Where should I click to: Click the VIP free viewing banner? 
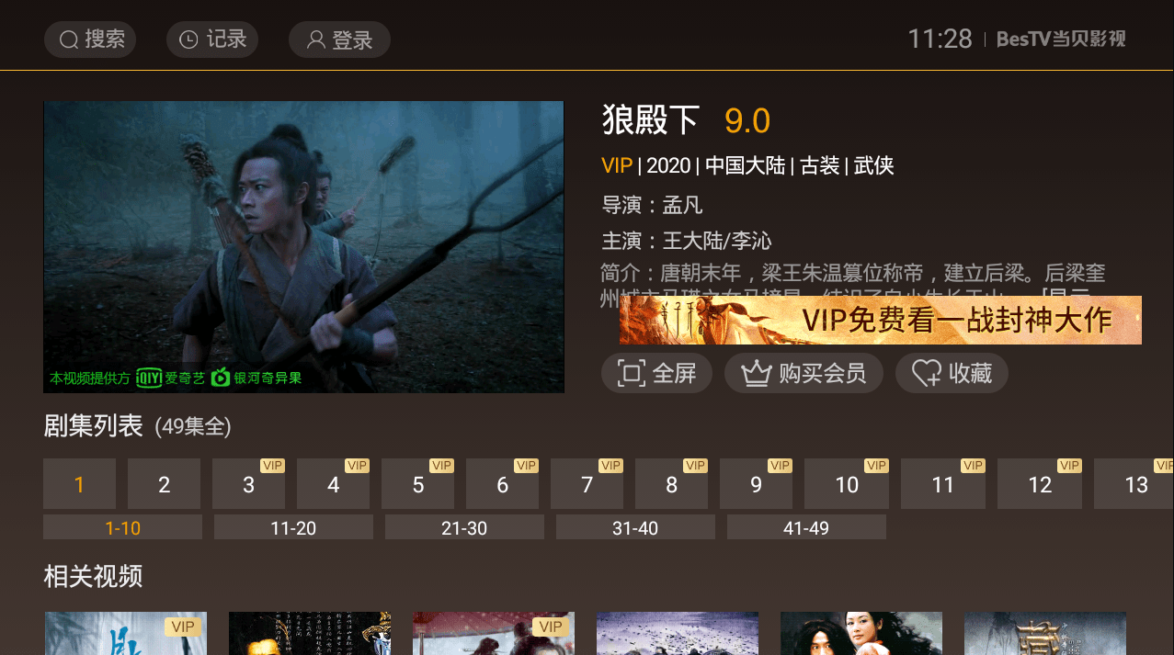[881, 320]
